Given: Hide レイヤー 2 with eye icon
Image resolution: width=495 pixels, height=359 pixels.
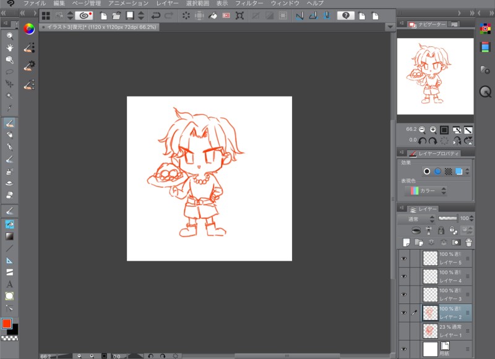Looking at the screenshot, I should (x=404, y=313).
